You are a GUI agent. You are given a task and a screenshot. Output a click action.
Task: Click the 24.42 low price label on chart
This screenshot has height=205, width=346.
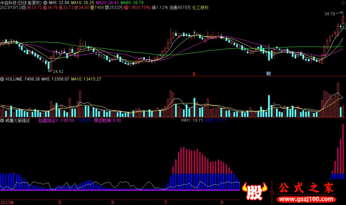click(58, 71)
